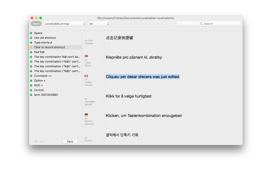Minimize window with yellow button

coord(36,18)
